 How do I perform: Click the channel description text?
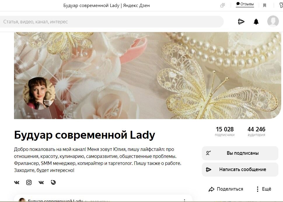point(98,160)
